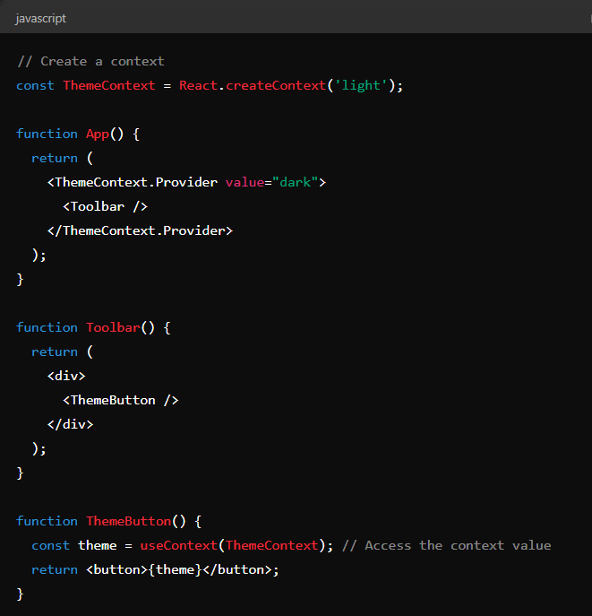
Task: Click "function" keyword before Toolbar
Action: [x=47, y=327]
